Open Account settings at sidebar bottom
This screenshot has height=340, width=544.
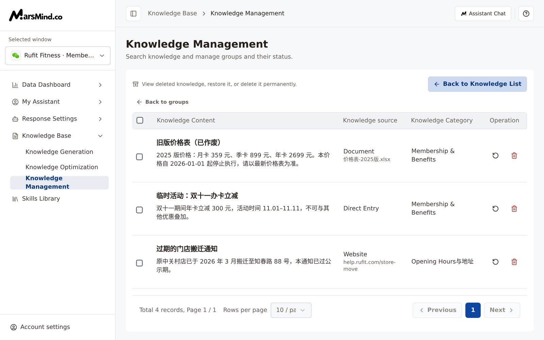pyautogui.click(x=40, y=327)
